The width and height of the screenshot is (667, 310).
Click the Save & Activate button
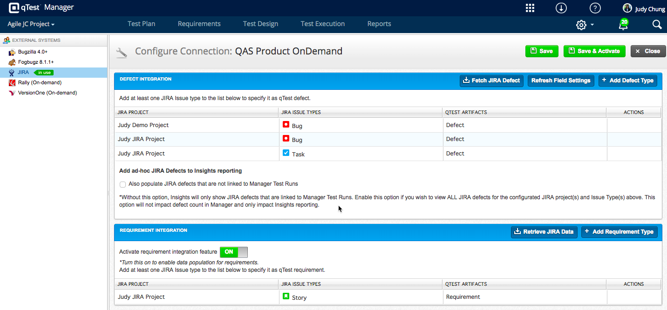click(x=594, y=51)
